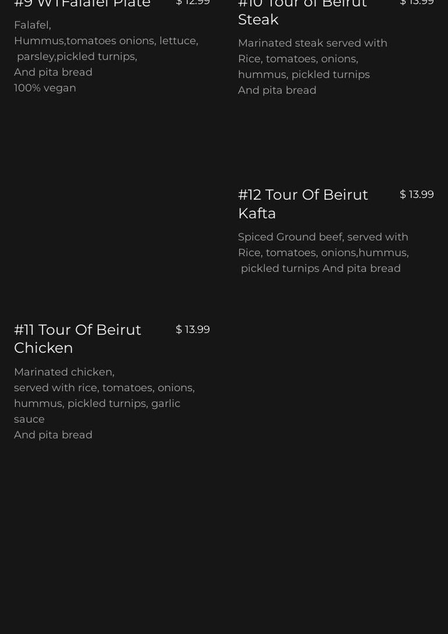This screenshot has height=634, width=448.
Task: Click the $13.99 price next to Kafta
Action: pyautogui.click(x=417, y=194)
